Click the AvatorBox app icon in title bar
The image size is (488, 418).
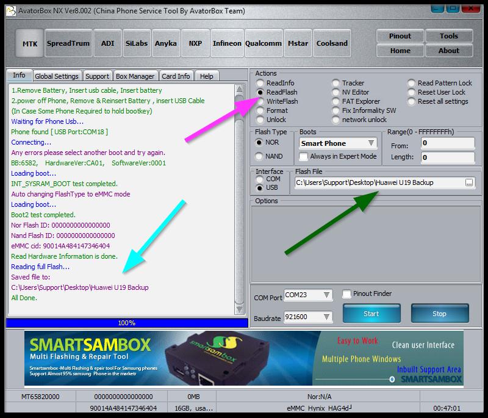pyautogui.click(x=11, y=11)
